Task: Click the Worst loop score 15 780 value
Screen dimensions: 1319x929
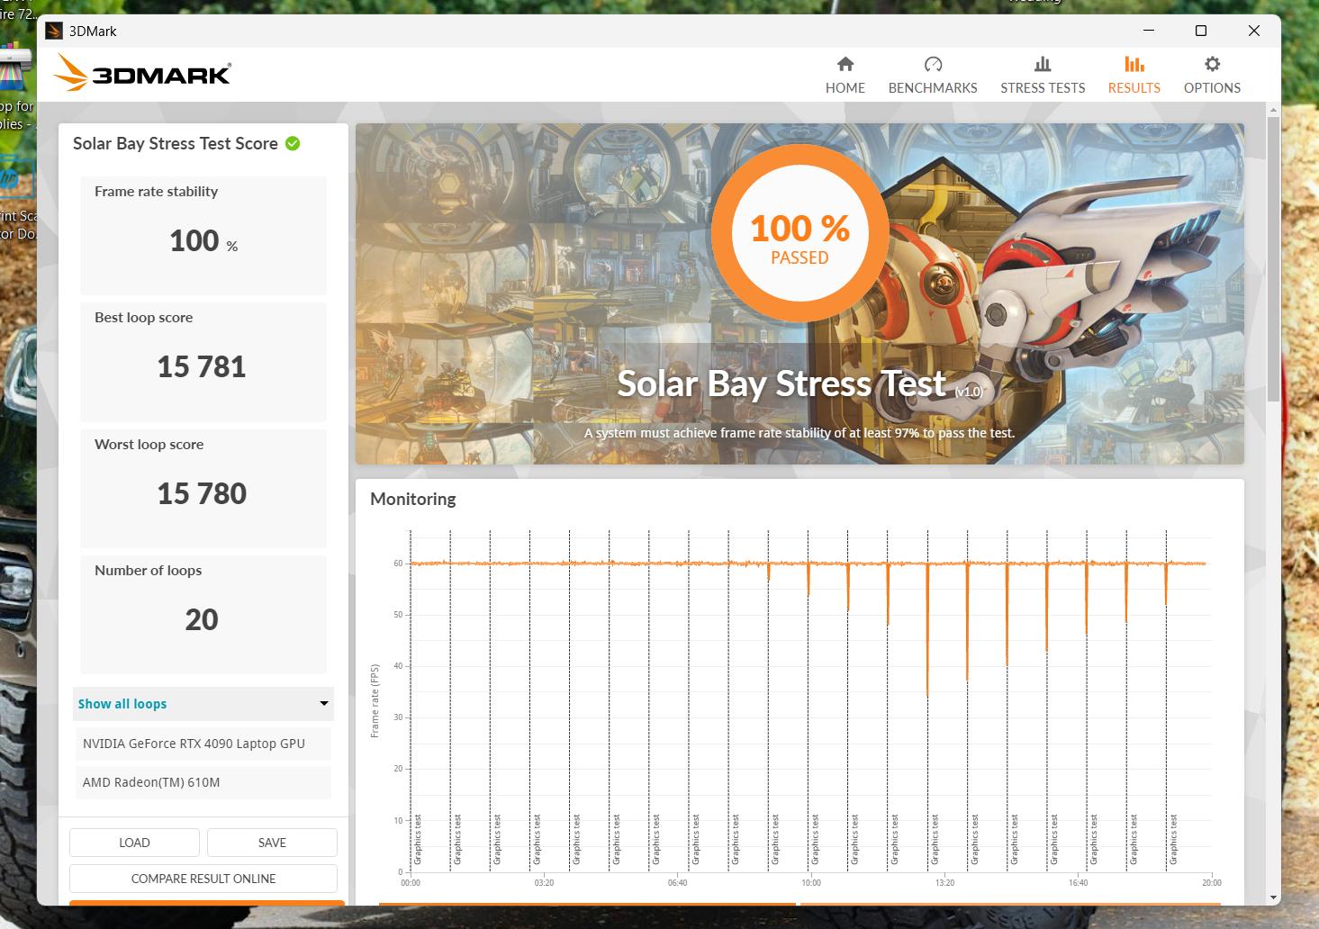Action: point(202,494)
